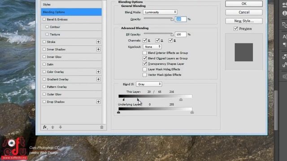Open the Knockout None dropdown

click(x=152, y=47)
